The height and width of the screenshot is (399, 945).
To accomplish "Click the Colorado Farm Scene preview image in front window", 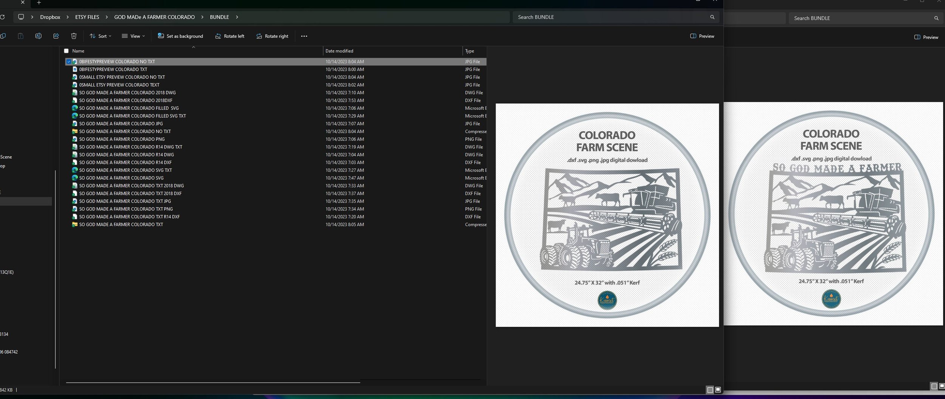I will click(607, 215).
